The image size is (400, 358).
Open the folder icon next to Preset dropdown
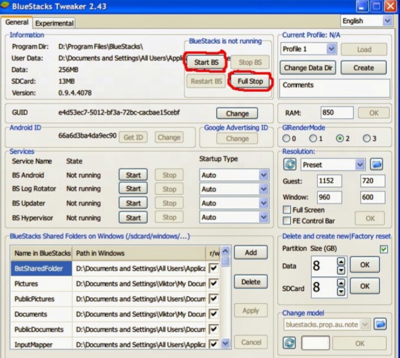pyautogui.click(x=377, y=165)
